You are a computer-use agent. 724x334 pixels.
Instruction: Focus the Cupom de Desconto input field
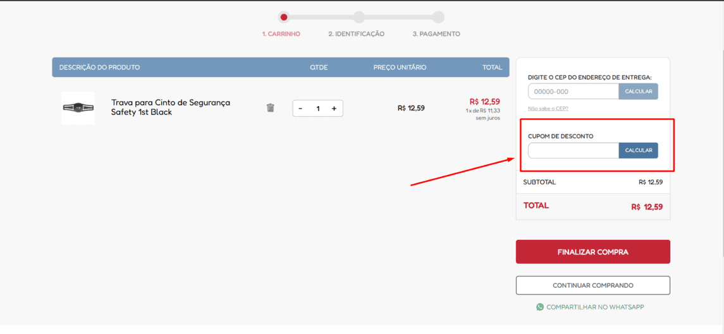tap(574, 150)
